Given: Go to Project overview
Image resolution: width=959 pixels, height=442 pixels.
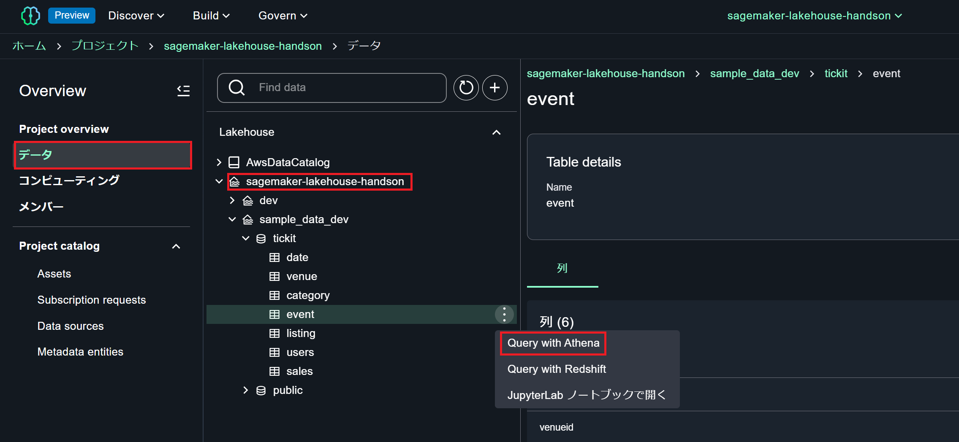Looking at the screenshot, I should pyautogui.click(x=64, y=129).
